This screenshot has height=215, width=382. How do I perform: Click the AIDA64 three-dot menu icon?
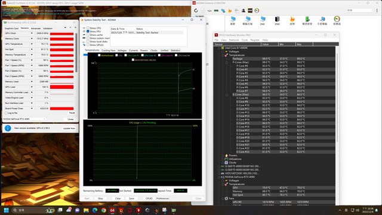point(377,11)
